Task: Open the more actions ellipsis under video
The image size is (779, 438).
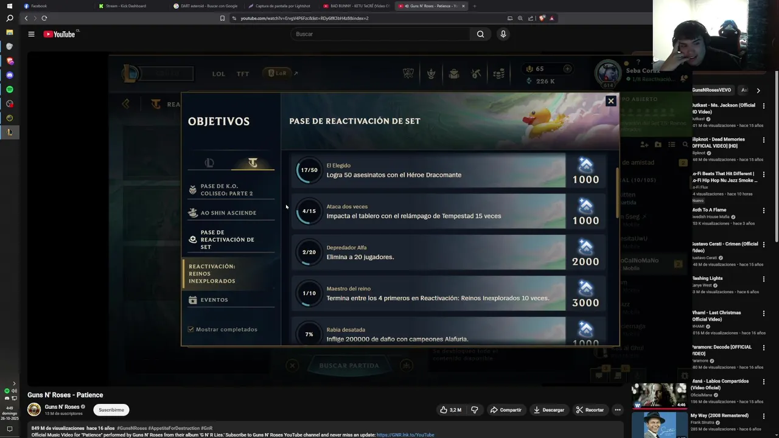Action: point(618,410)
